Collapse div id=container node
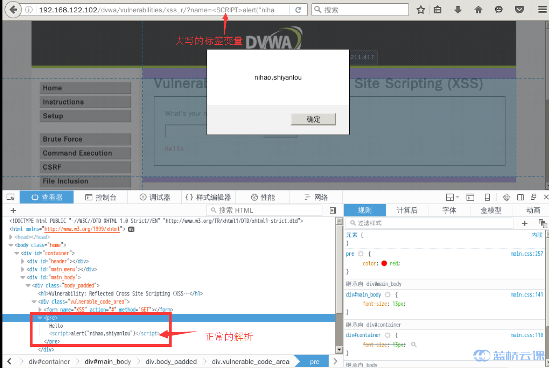 [x=17, y=253]
